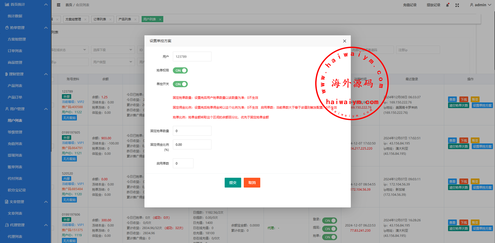This screenshot has width=495, height=243.
Task: Open the notification bell icon
Action: pyautogui.click(x=448, y=5)
